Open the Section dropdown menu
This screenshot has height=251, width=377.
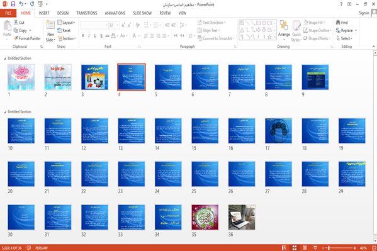[67, 38]
